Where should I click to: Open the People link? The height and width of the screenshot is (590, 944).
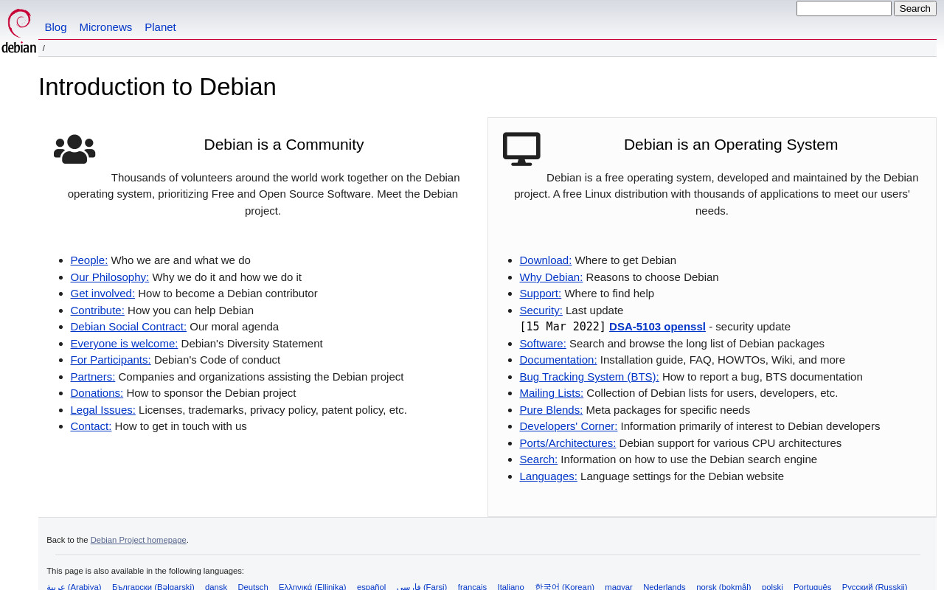[x=89, y=260]
